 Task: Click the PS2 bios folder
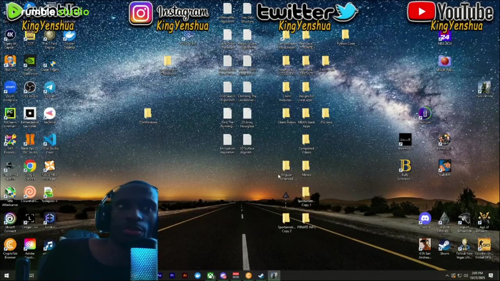point(326,116)
